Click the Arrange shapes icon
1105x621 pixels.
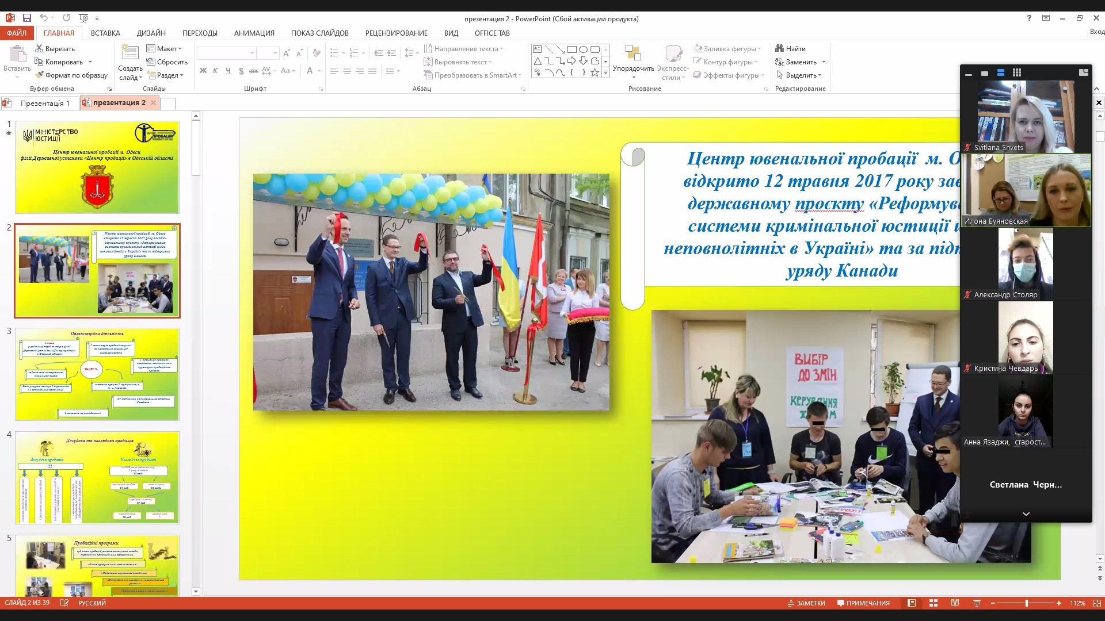click(x=633, y=54)
